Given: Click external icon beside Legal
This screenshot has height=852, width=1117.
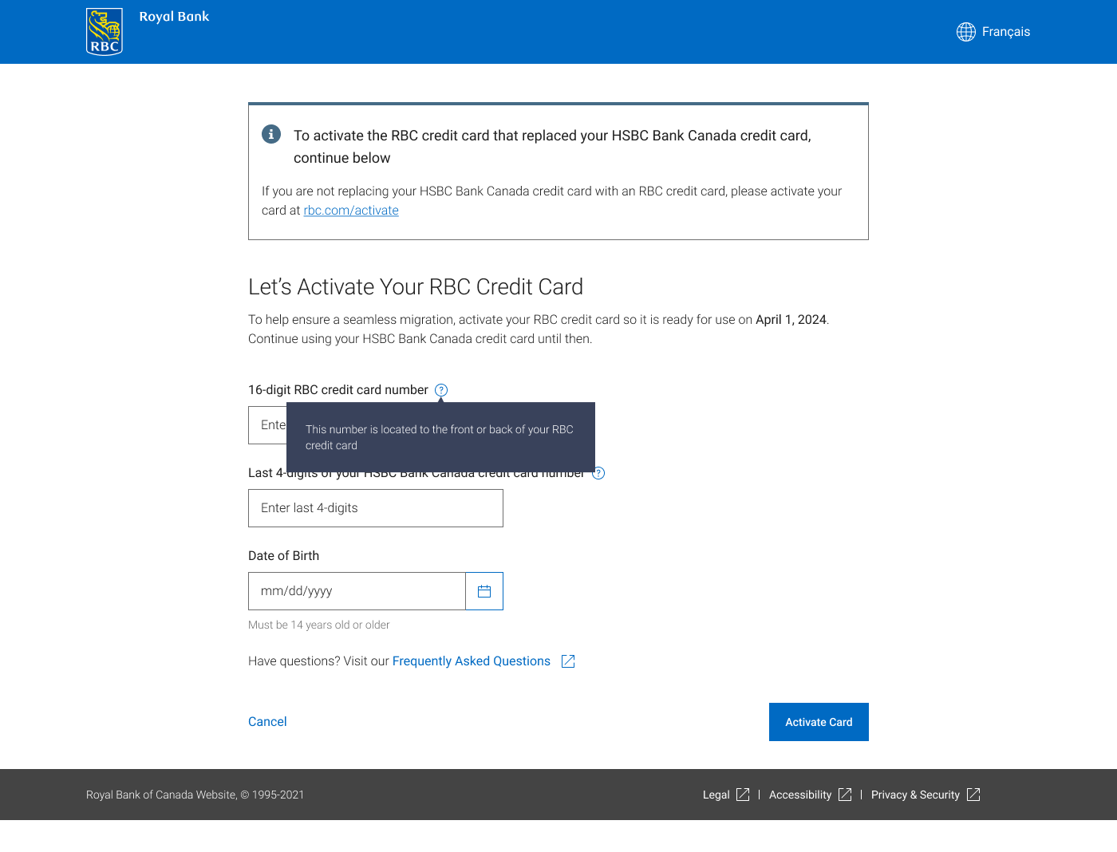Looking at the screenshot, I should coord(743,795).
